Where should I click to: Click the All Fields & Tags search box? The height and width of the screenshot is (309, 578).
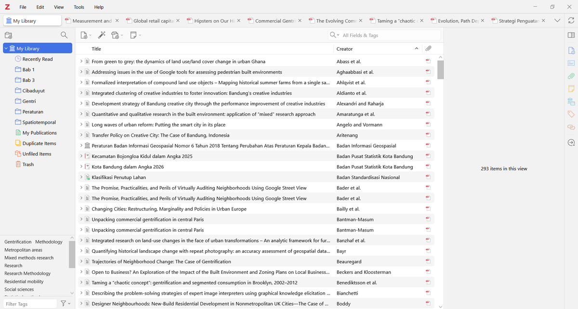coord(390,35)
